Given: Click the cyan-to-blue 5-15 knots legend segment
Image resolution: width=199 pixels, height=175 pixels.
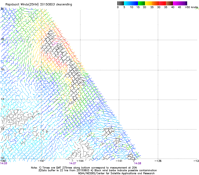Looking at the screenshot, I should (x=131, y=3).
